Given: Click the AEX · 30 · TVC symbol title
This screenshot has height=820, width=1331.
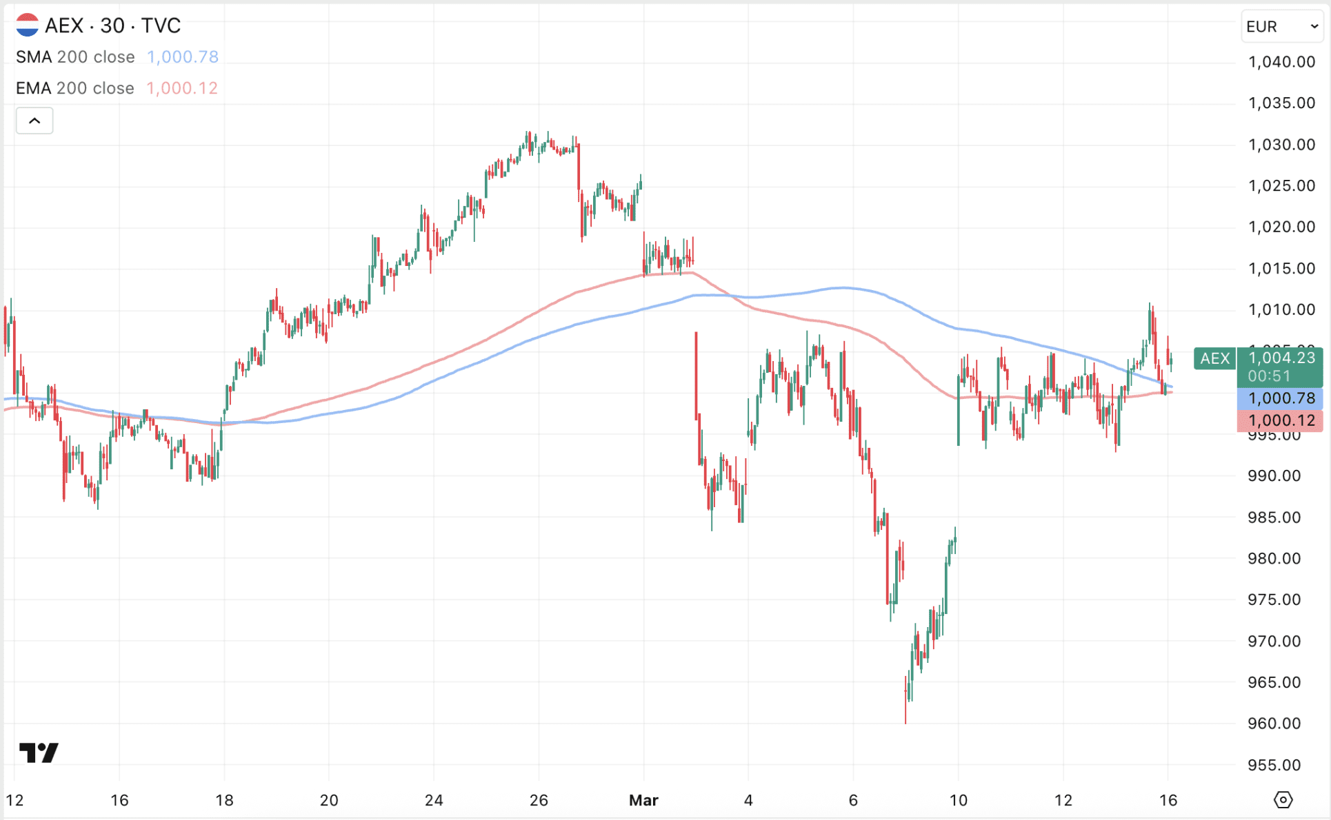Looking at the screenshot, I should 112,25.
